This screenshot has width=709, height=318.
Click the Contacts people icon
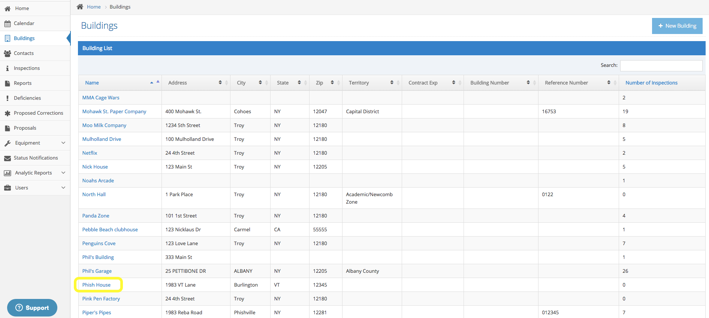(x=7, y=53)
